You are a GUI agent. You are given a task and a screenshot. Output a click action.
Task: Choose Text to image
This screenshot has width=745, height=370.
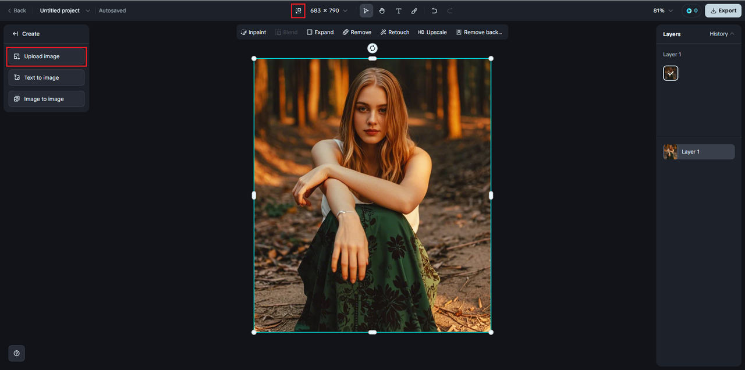pyautogui.click(x=47, y=77)
